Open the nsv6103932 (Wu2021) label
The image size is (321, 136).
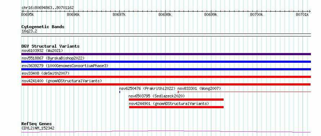(42, 51)
